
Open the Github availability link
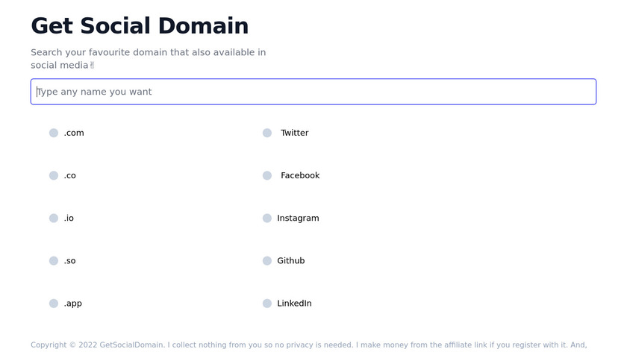click(x=291, y=260)
